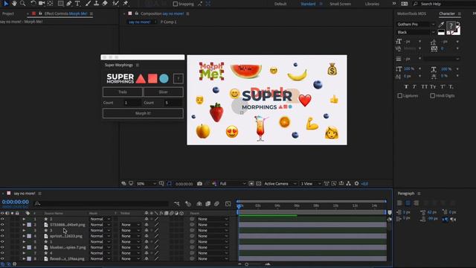Viewport: 476px width, 268px height.
Task: Open layer 1 Normal blend mode dropdown
Action: pyautogui.click(x=100, y=219)
